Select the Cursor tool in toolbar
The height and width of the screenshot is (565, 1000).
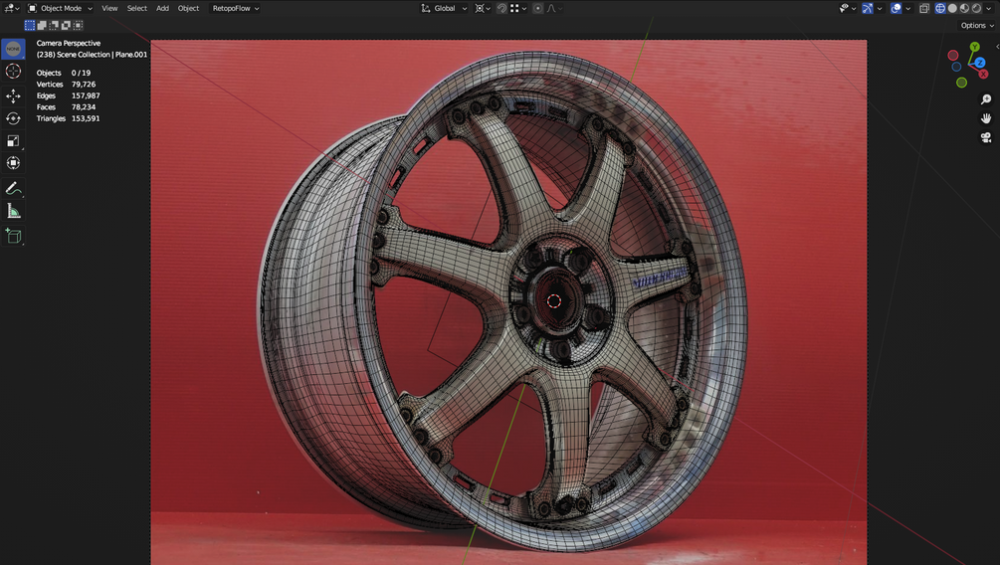pos(13,72)
